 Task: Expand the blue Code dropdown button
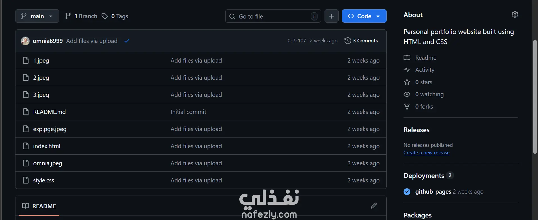[364, 16]
